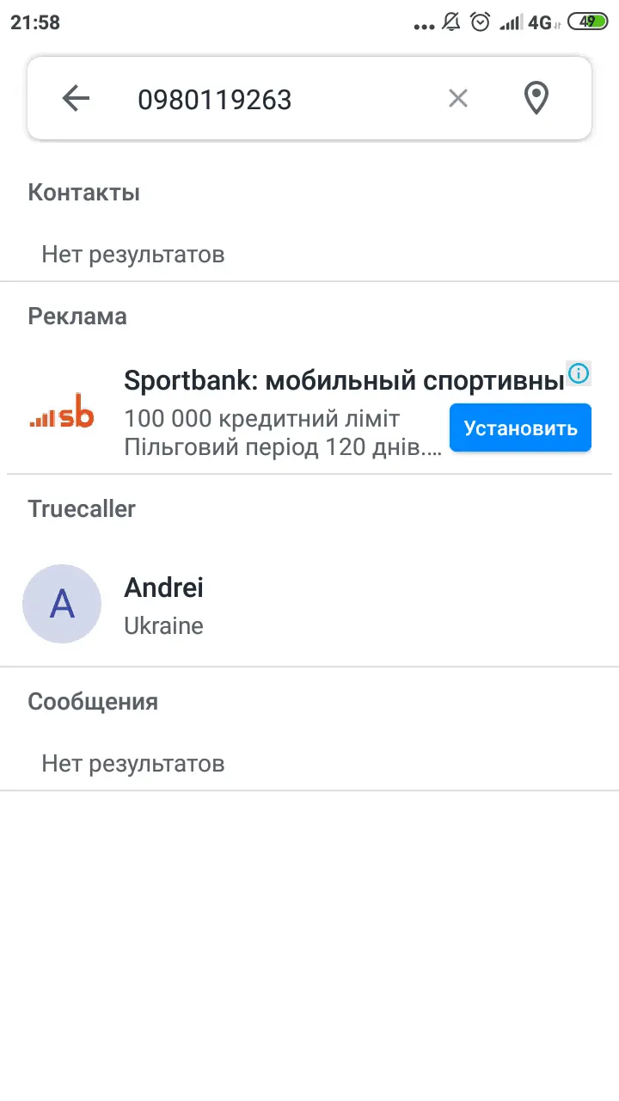This screenshot has height=1101, width=619.
Task: Tap the Реклама section label
Action: pyautogui.click(x=77, y=317)
